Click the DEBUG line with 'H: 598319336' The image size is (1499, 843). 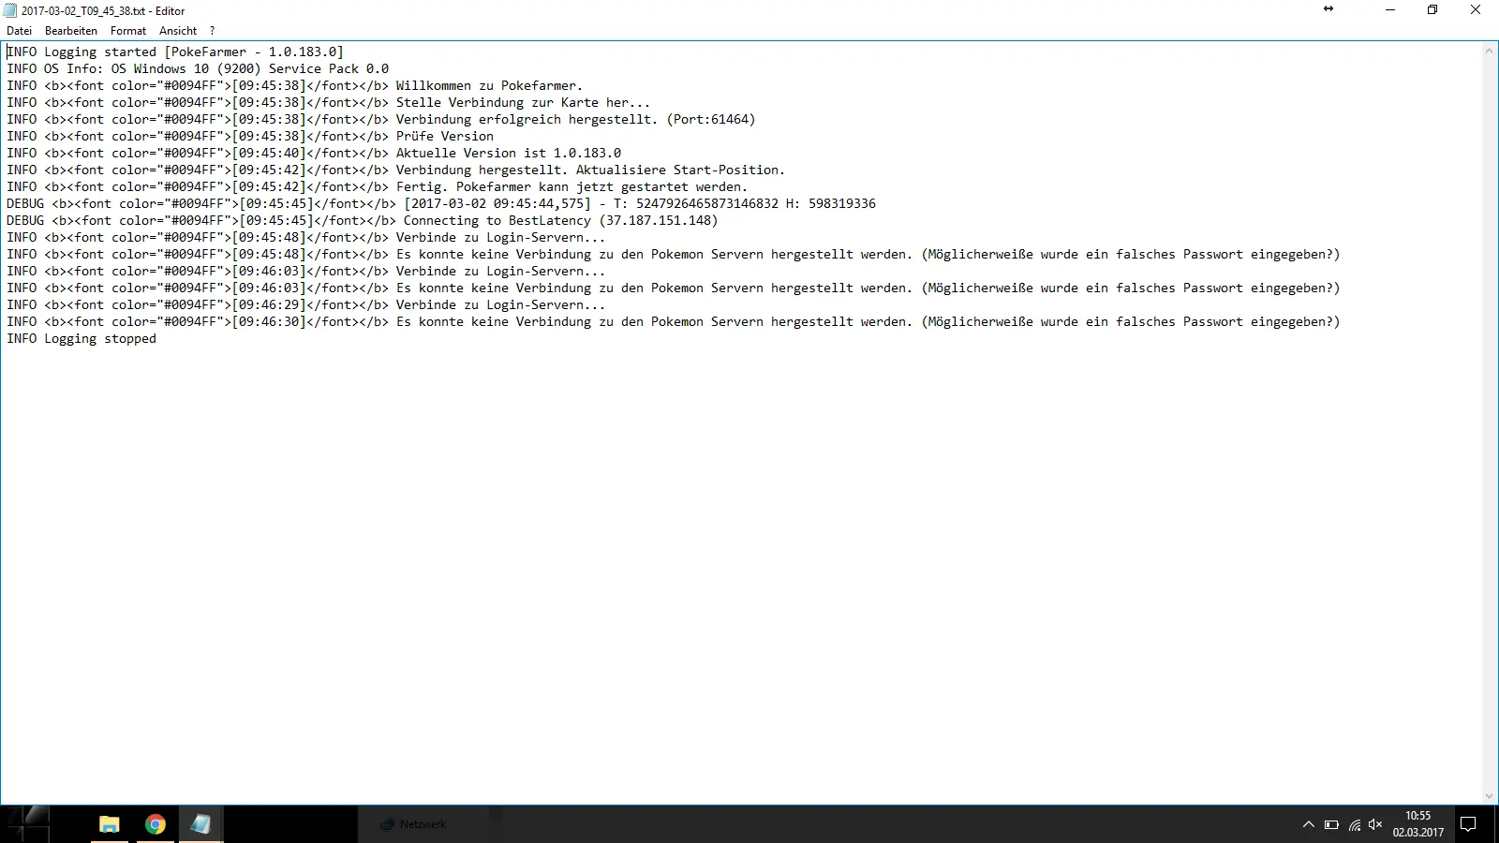coord(441,204)
